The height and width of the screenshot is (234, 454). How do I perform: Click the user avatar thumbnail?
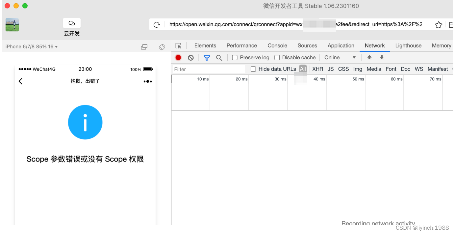click(x=12, y=25)
